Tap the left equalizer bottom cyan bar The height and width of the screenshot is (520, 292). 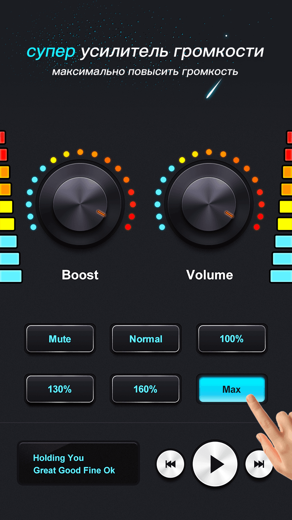pos(11,276)
